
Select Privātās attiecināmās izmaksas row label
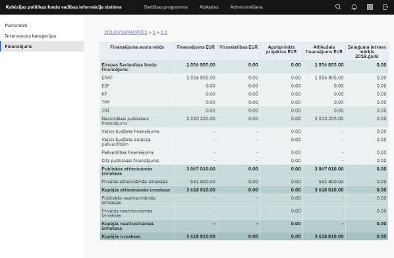click(x=134, y=182)
